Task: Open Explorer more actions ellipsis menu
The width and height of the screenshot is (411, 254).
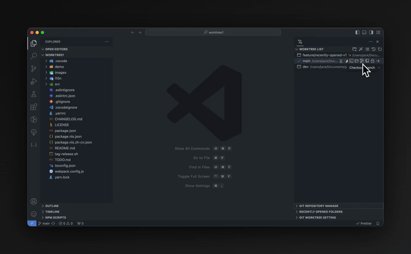Action: 106,42
